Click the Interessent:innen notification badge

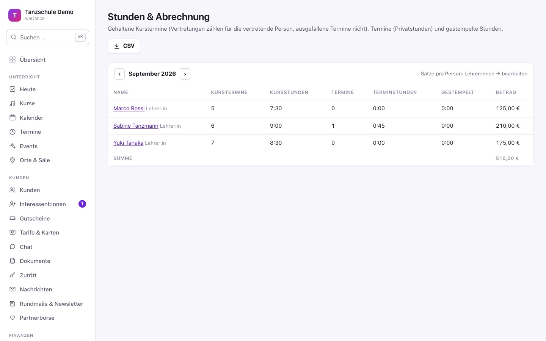[82, 204]
